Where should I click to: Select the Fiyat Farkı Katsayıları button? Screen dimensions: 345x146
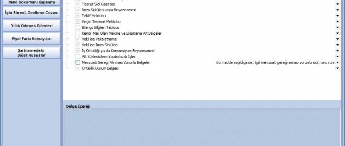31,39
